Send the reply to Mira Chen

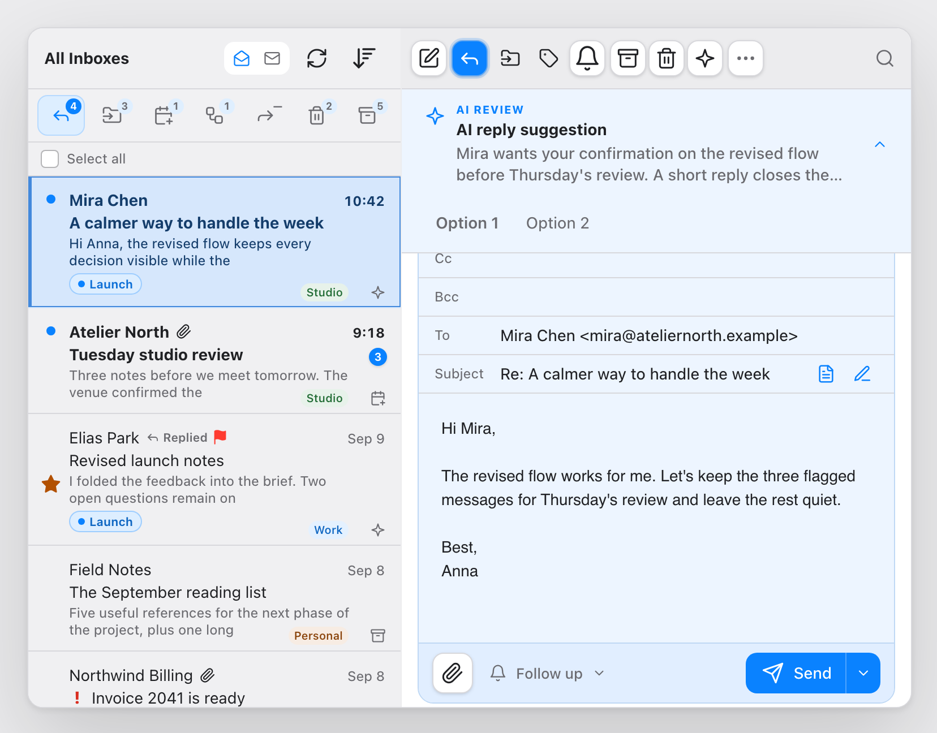pyautogui.click(x=796, y=673)
